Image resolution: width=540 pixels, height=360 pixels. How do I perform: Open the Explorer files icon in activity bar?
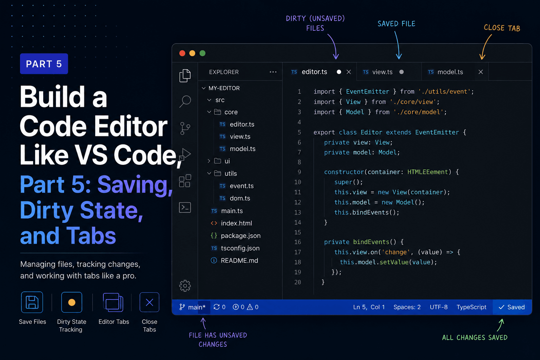(185, 76)
